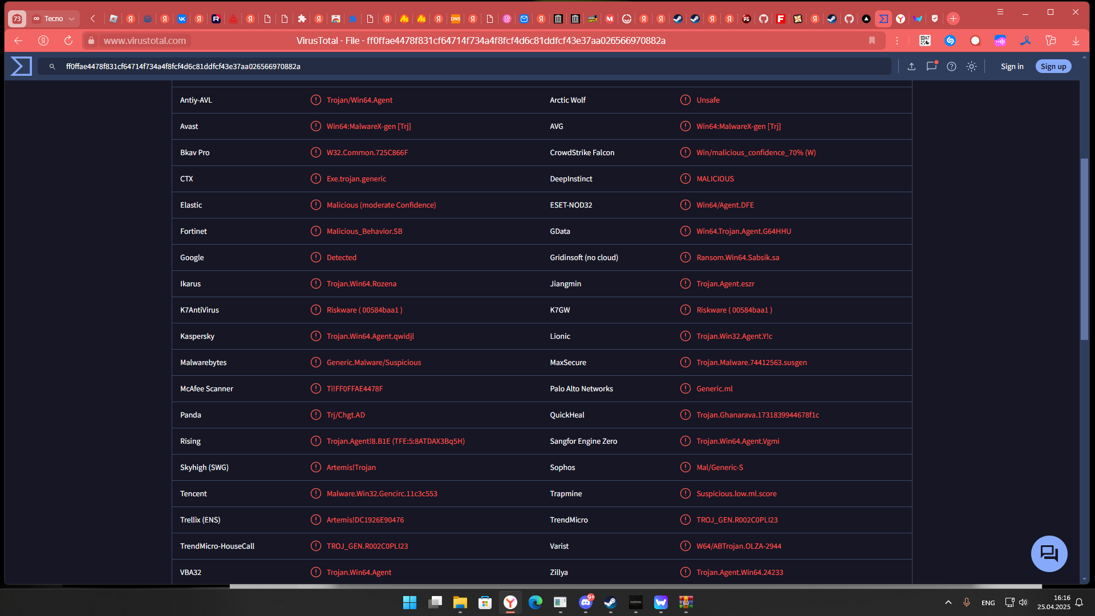Go back using the browser back arrow
This screenshot has width=1095, height=616.
18,40
